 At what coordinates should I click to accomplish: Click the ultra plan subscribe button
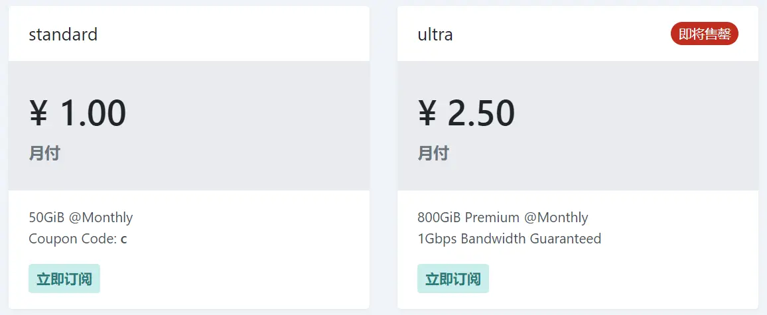(453, 279)
